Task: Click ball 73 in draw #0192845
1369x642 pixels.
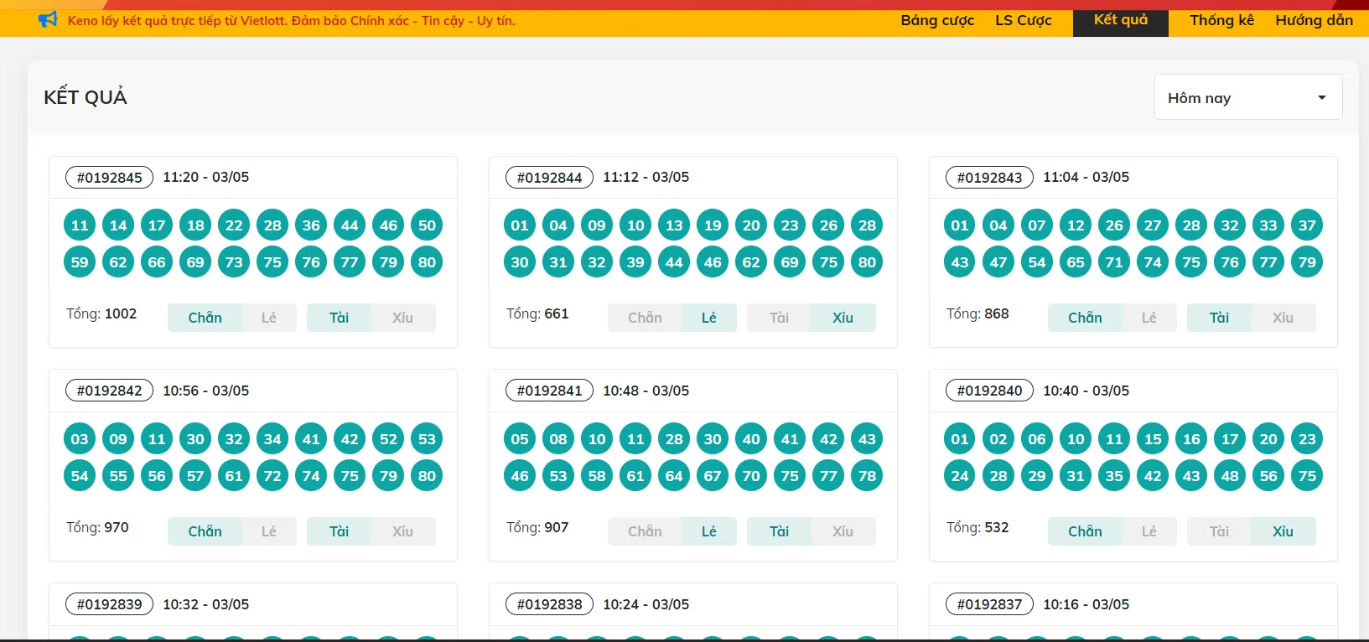Action: tap(234, 261)
